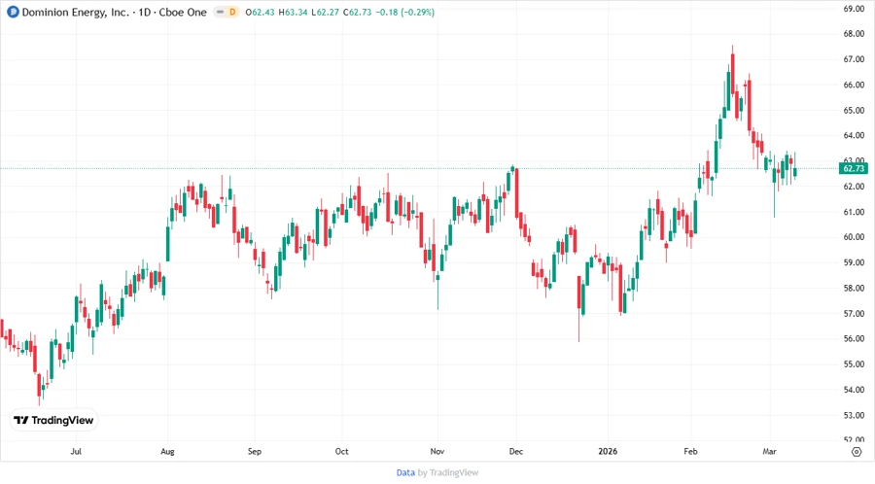Click the change value −0.18 (−0.29%)

click(404, 12)
